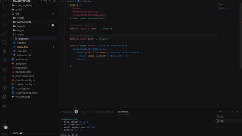Expand the assets folder
The width and height of the screenshot is (242, 136).
pos(33,18)
